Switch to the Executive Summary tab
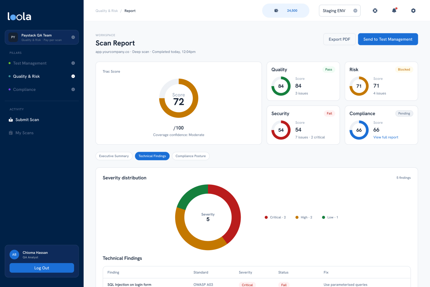Screen dimensions: 430x287 pos(114,156)
